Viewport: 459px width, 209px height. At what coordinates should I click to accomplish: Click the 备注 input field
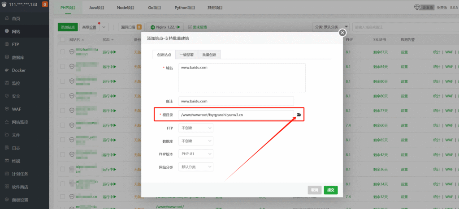(x=236, y=101)
